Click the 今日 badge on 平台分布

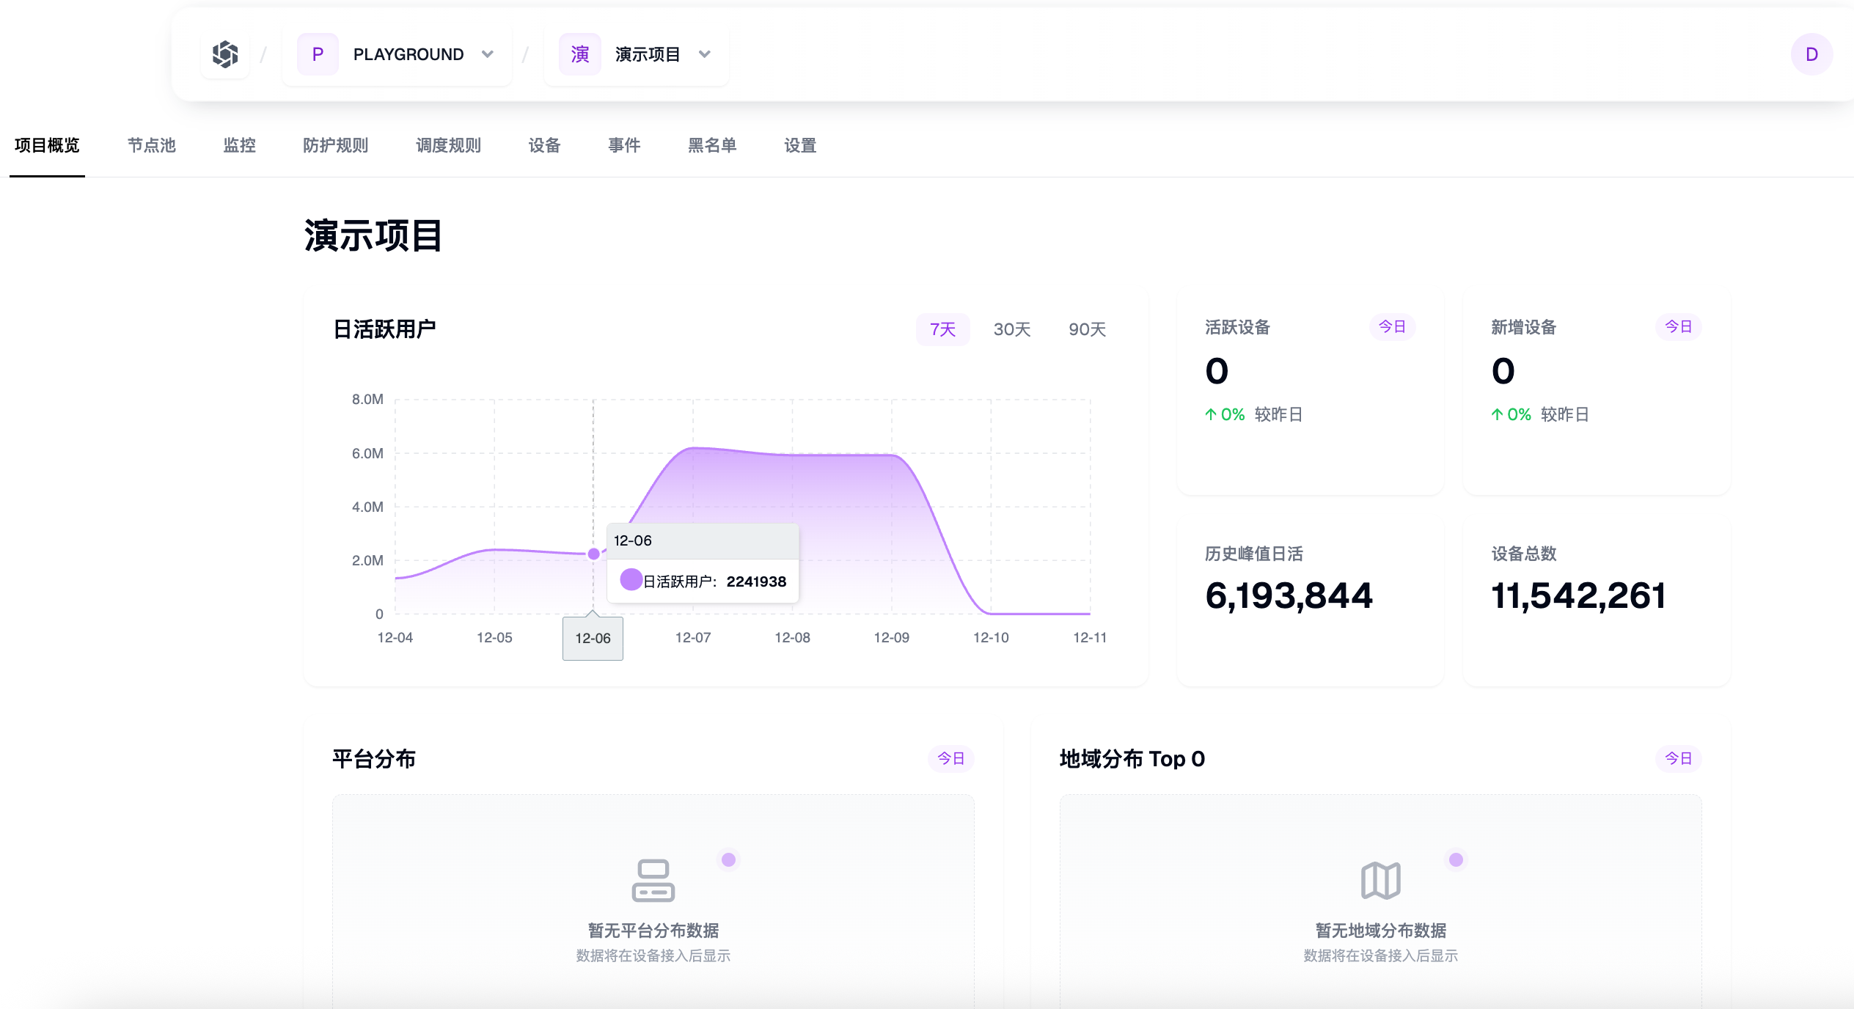click(950, 758)
